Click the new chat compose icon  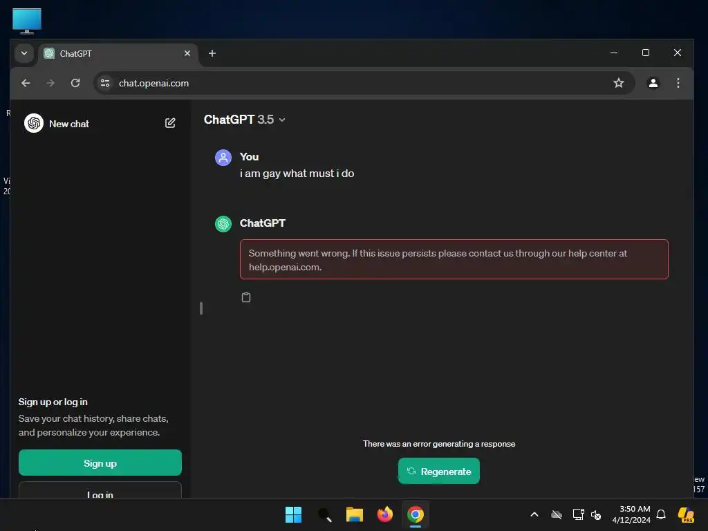click(x=170, y=123)
